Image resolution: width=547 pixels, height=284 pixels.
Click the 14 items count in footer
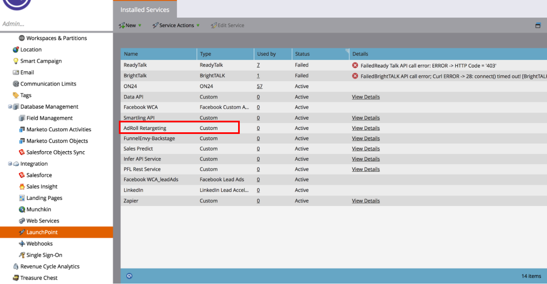click(531, 276)
